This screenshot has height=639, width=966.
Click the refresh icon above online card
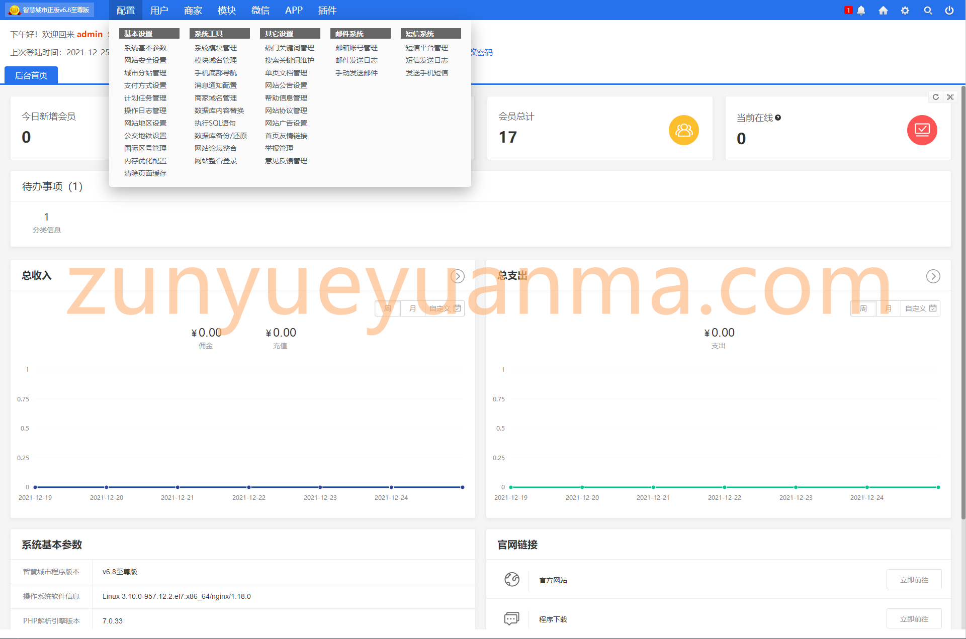click(936, 97)
